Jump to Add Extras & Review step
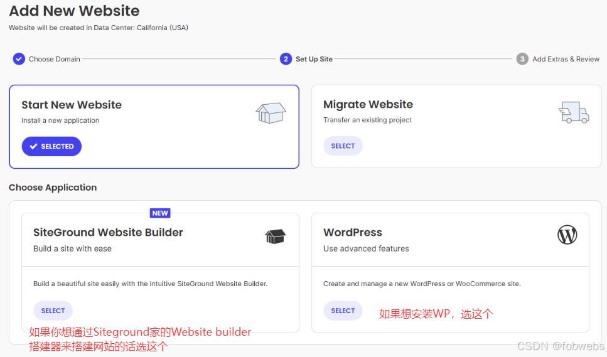Screen dimensions: 607x357 [566, 59]
